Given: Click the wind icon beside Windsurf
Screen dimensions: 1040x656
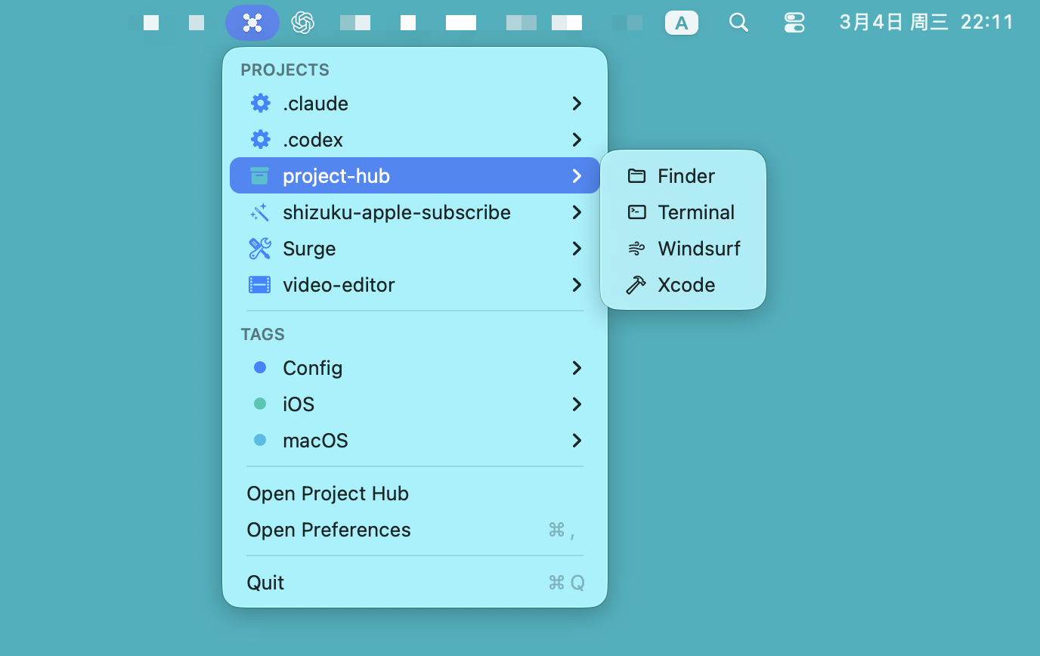Looking at the screenshot, I should tap(636, 248).
